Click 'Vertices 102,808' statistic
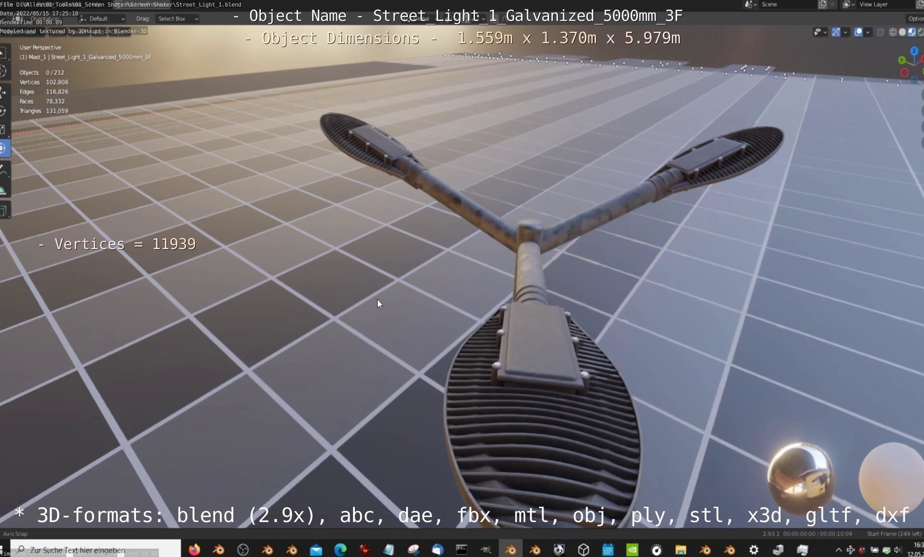 click(44, 82)
